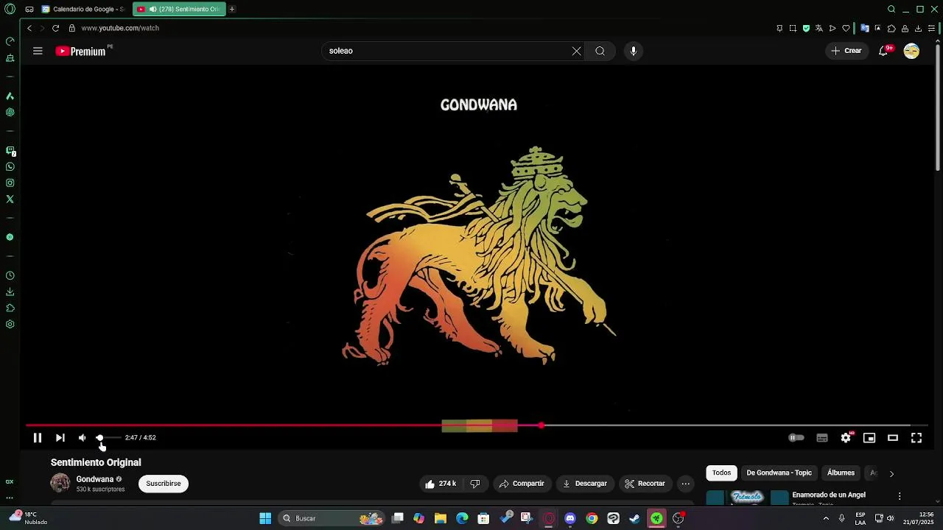Open history clock in sidebar
943x530 pixels.
10,276
